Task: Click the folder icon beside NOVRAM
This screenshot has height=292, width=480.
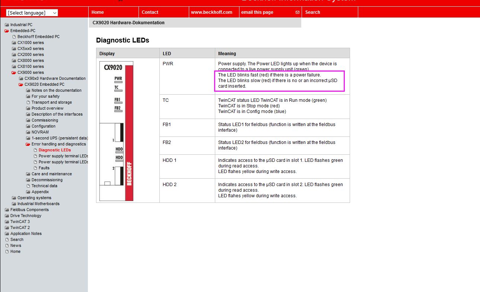Action: (28, 132)
